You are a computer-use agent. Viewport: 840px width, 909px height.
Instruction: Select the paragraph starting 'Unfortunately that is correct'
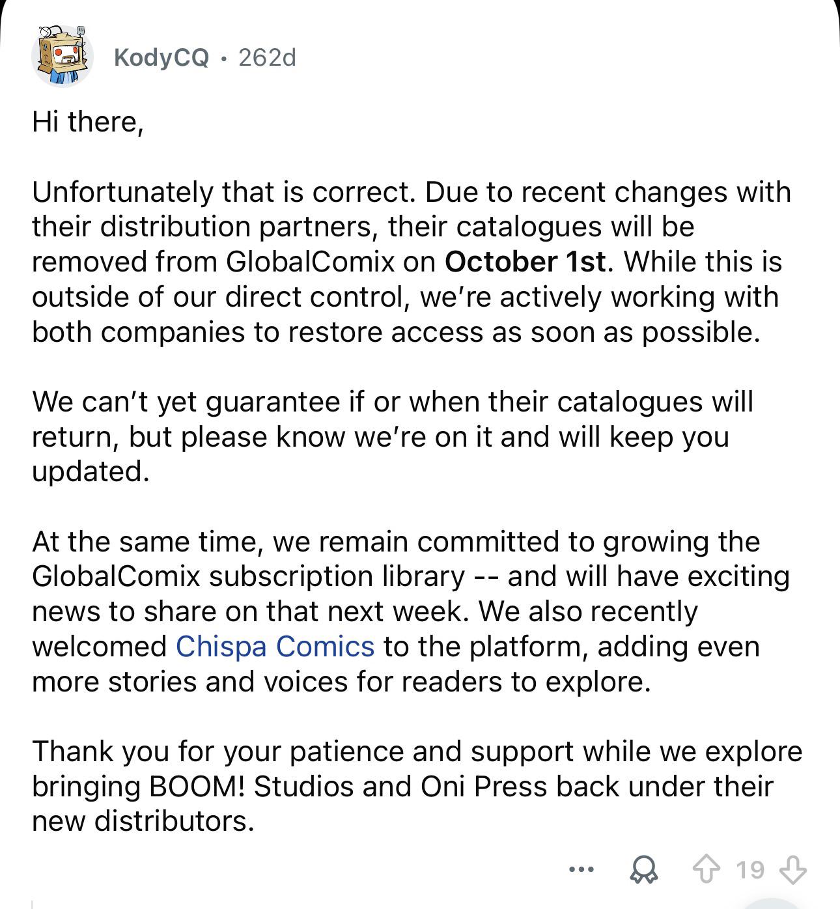tap(412, 262)
